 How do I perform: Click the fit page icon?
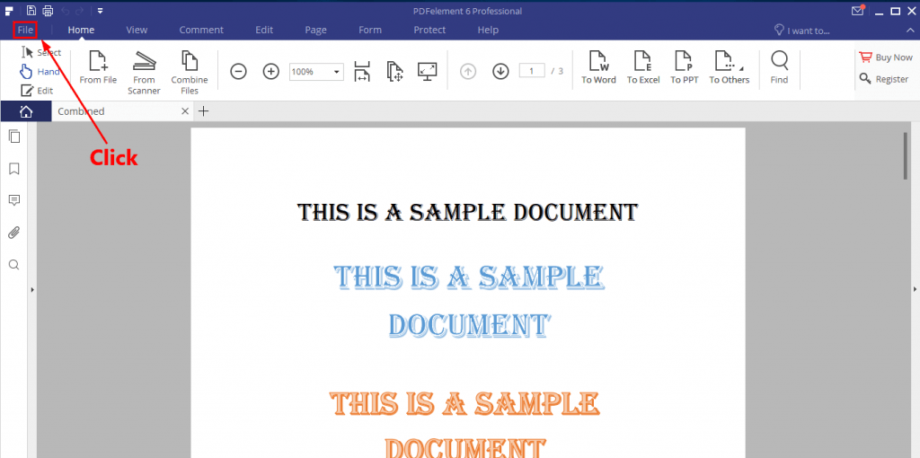[394, 72]
